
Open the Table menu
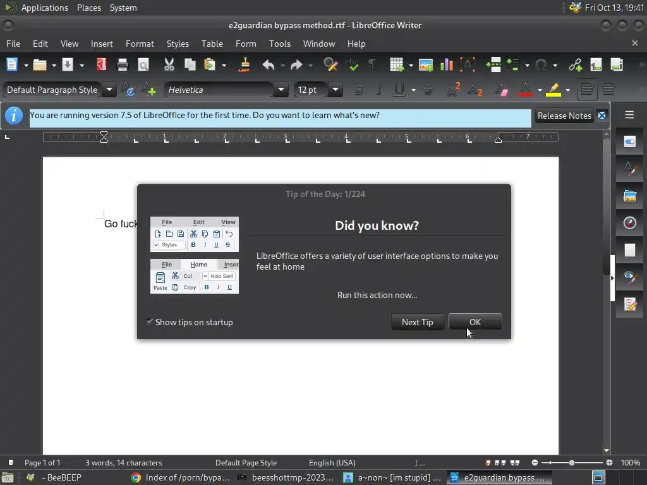point(212,44)
